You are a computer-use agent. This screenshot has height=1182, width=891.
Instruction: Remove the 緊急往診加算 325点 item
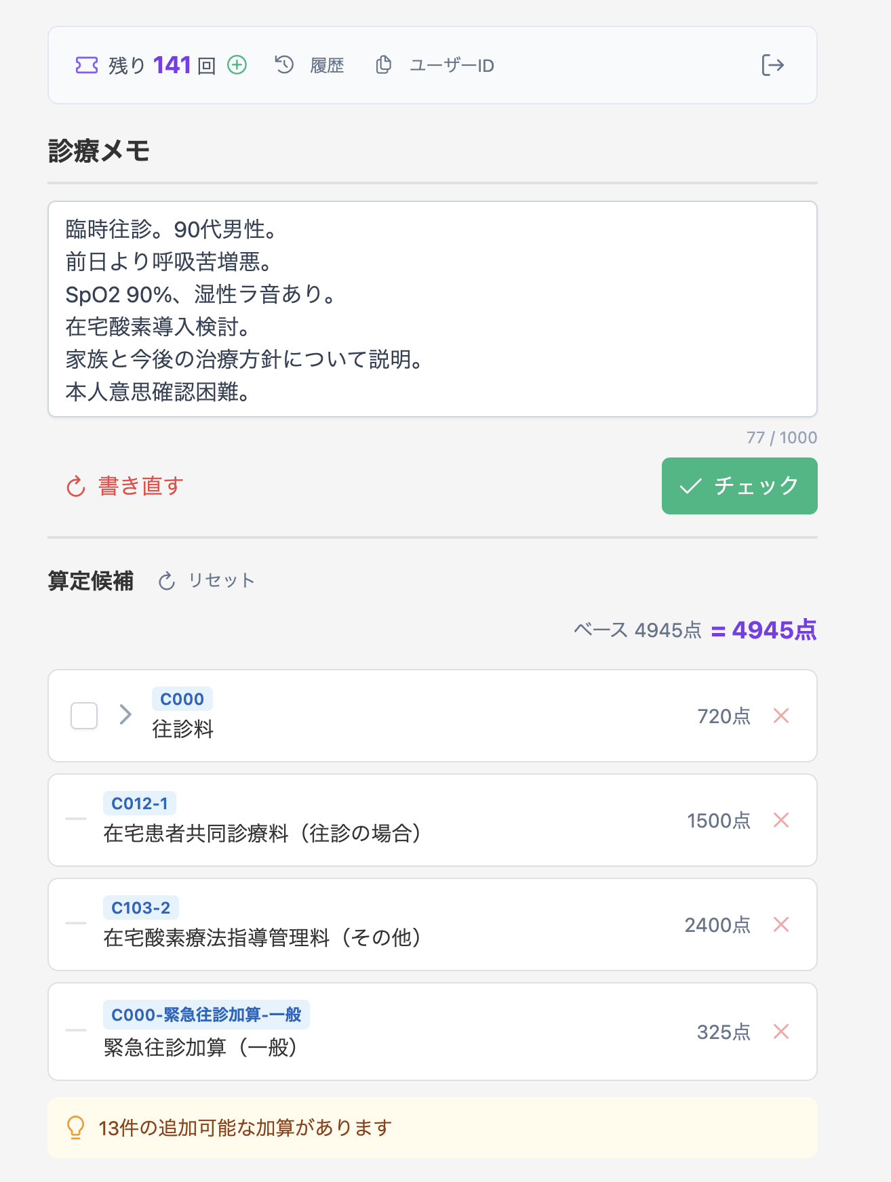781,1032
